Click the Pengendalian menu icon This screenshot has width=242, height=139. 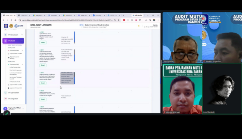[5, 93]
